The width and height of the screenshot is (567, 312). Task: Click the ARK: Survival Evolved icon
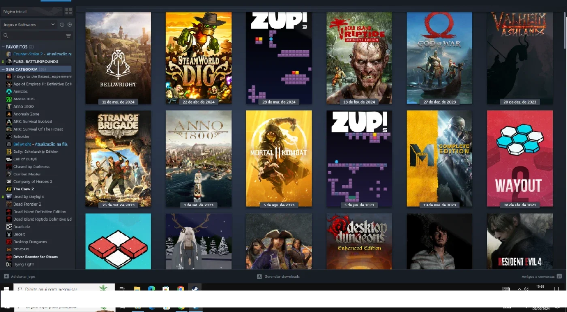[9, 122]
